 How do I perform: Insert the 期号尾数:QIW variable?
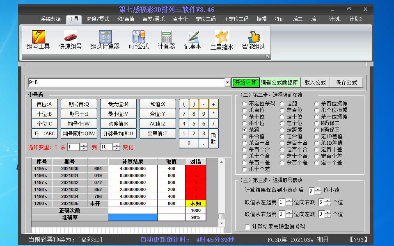click(79, 134)
